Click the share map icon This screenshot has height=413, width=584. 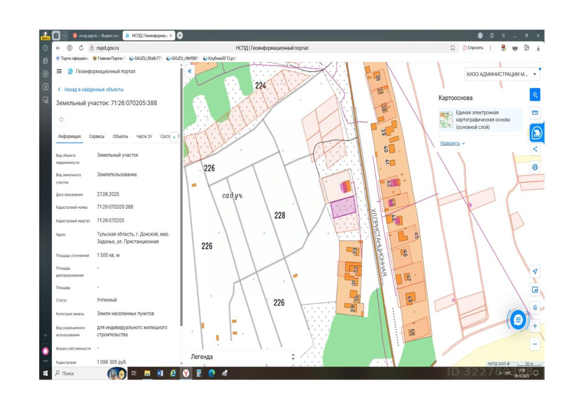tap(535, 149)
